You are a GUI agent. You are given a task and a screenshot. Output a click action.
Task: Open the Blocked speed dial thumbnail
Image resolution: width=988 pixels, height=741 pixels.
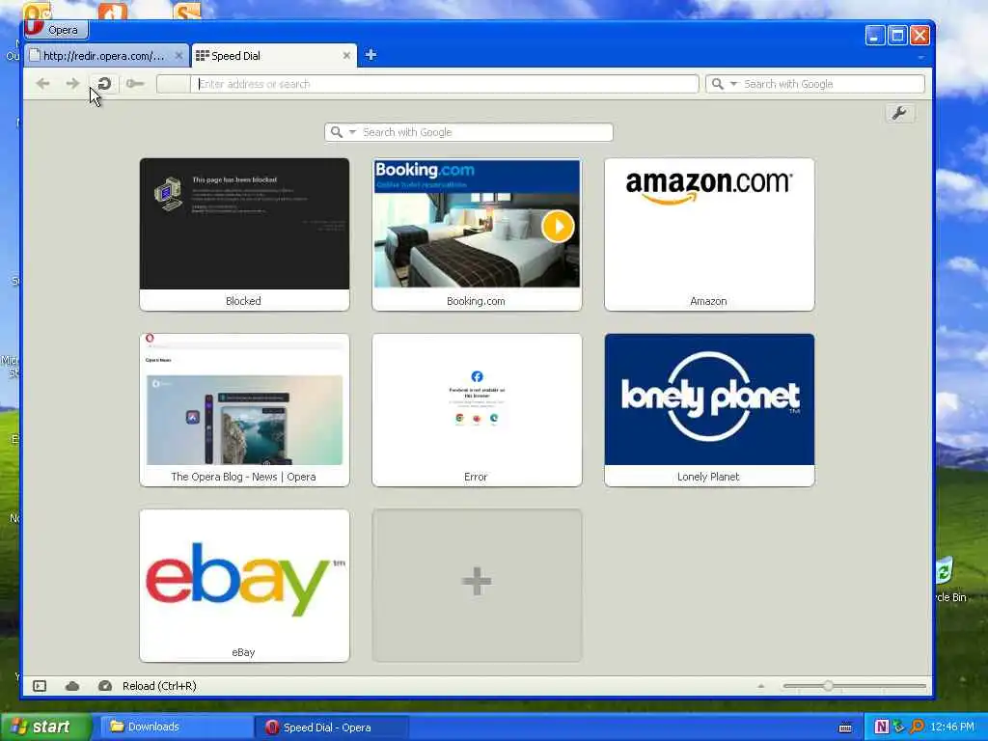point(244,234)
